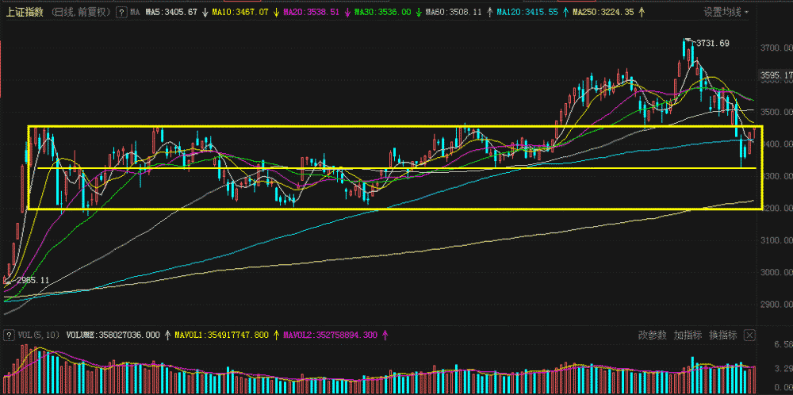Click the 换指标 button
Viewport: 793px width, 395px height.
[x=722, y=335]
